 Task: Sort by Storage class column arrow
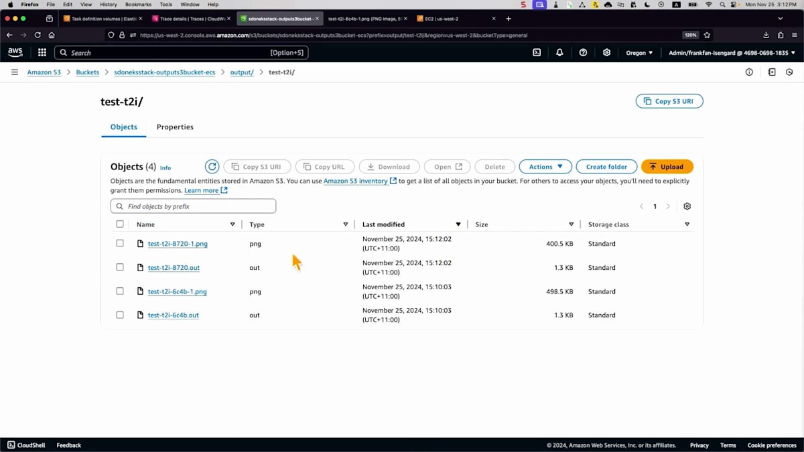(x=687, y=224)
